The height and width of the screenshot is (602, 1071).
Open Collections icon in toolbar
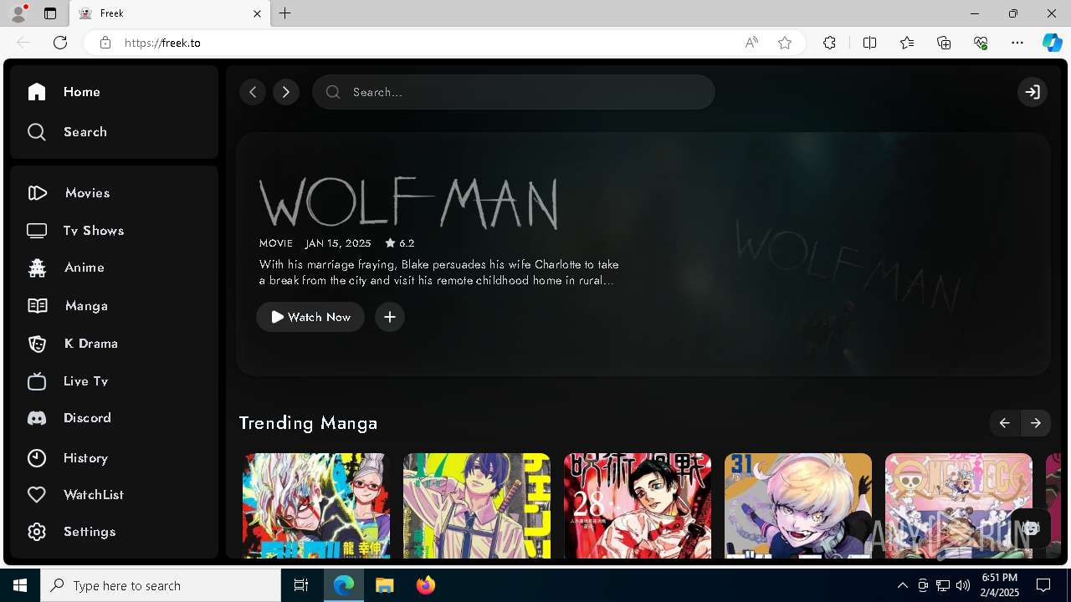coord(944,43)
